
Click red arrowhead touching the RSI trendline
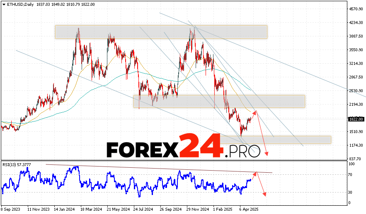point(256,173)
